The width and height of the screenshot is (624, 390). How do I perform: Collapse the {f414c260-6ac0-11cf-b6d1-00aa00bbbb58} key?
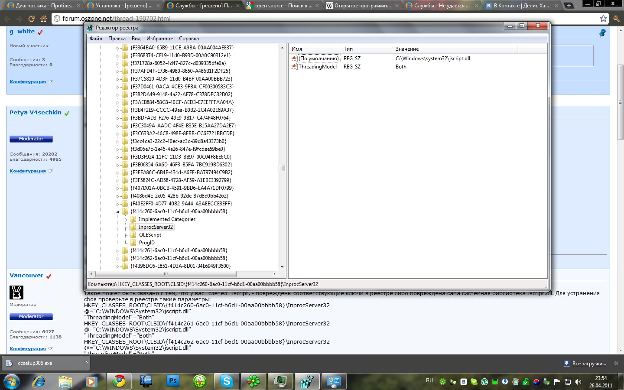click(x=117, y=211)
